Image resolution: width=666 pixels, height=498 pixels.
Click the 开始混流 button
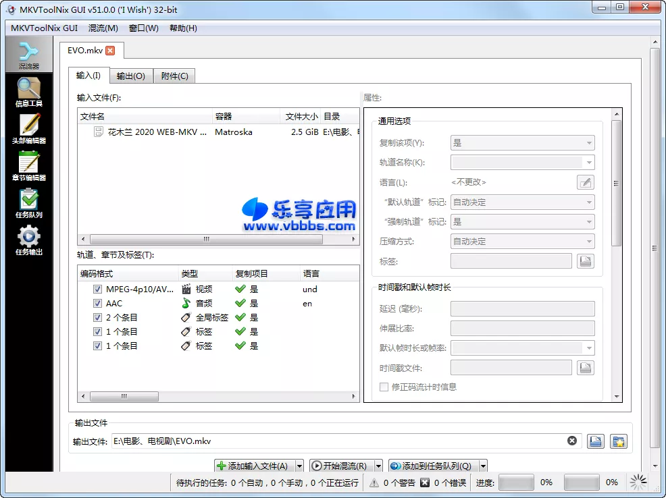(342, 466)
